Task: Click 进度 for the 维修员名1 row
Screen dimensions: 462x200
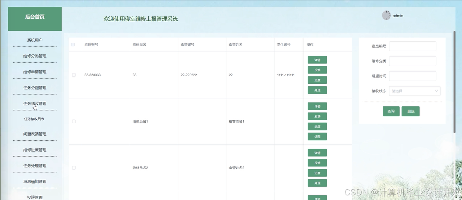Action: [317, 127]
